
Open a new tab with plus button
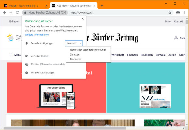[102, 6]
